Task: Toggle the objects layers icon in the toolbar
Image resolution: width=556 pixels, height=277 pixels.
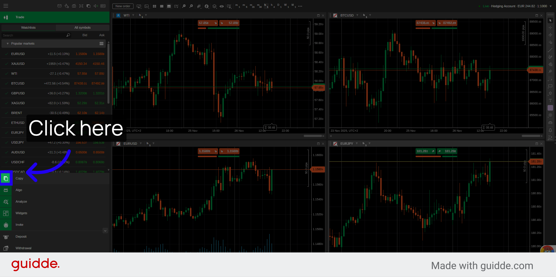Action: pos(214,6)
